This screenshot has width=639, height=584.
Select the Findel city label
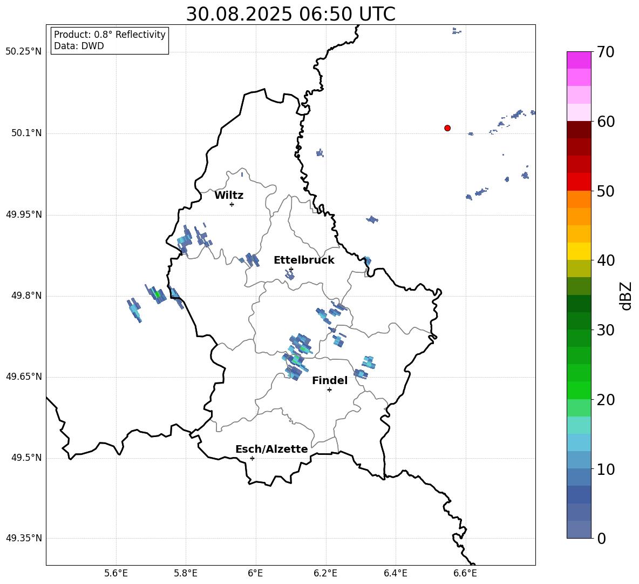330,380
